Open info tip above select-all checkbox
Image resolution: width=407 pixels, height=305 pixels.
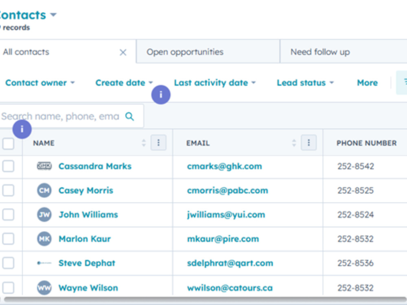[x=22, y=129]
